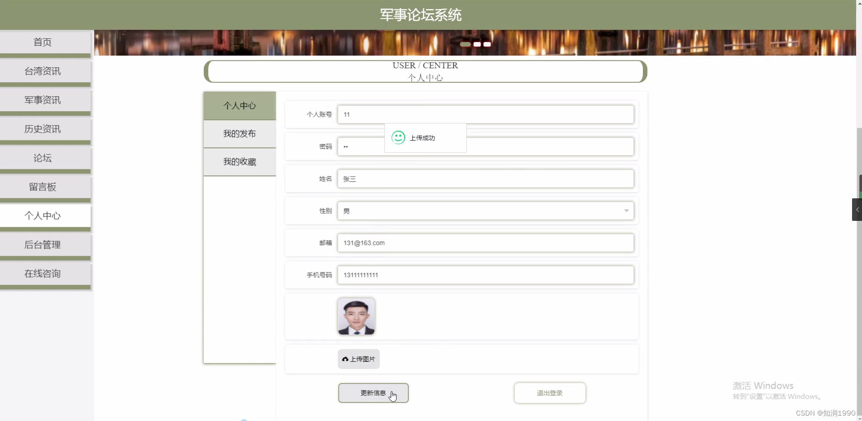Click the smiley icon in the 上传成功 toast

click(398, 138)
